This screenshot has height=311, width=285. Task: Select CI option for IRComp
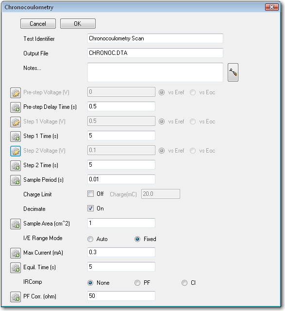pyautogui.click(x=184, y=283)
